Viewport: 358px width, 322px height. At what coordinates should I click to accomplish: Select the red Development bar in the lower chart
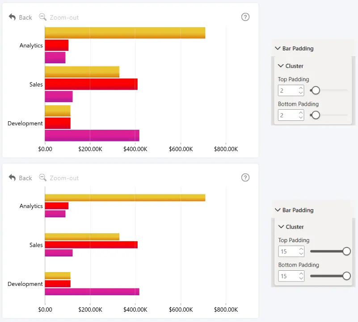tap(58, 284)
